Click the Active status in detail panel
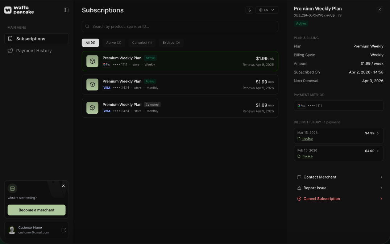 (301, 24)
